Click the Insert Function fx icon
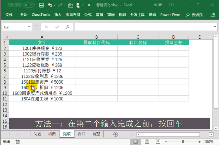The image size is (219, 145). [x=68, y=27]
